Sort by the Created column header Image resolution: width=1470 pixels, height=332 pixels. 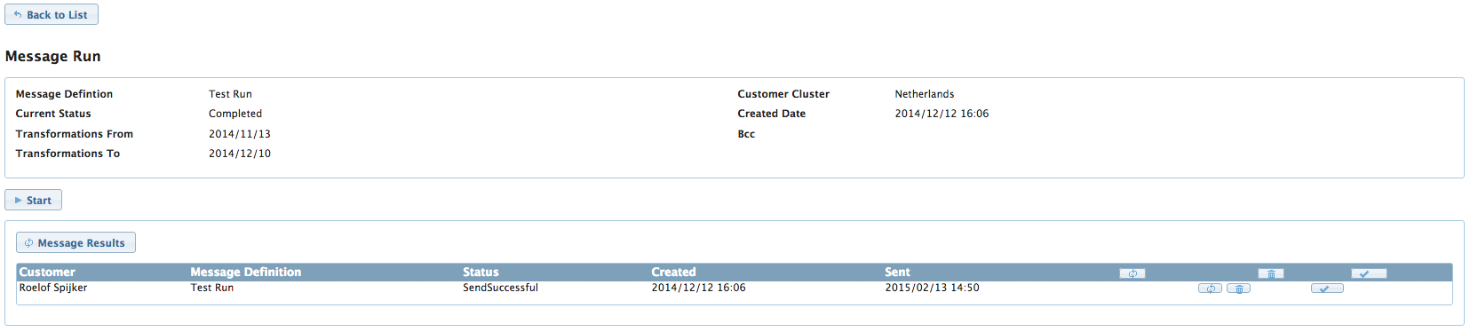tap(673, 273)
